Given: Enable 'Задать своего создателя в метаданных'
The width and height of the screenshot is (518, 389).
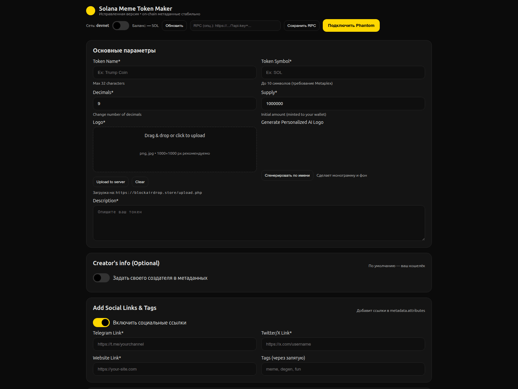Looking at the screenshot, I should tap(101, 278).
